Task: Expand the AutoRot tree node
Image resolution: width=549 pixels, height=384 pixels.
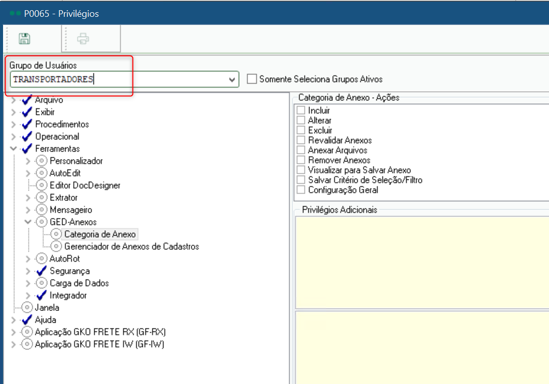Action: click(x=28, y=259)
